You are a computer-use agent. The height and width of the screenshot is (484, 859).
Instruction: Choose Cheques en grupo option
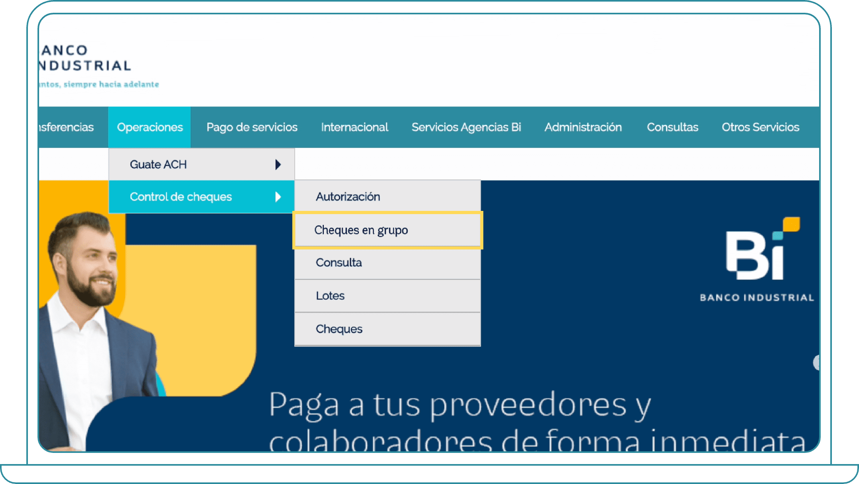point(388,230)
